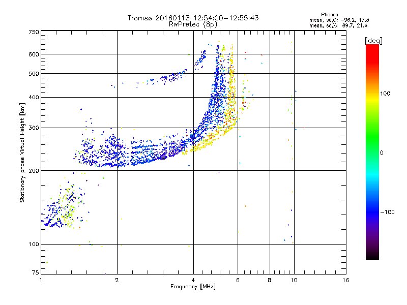Click the y-axis label '75'

pyautogui.click(x=36, y=272)
